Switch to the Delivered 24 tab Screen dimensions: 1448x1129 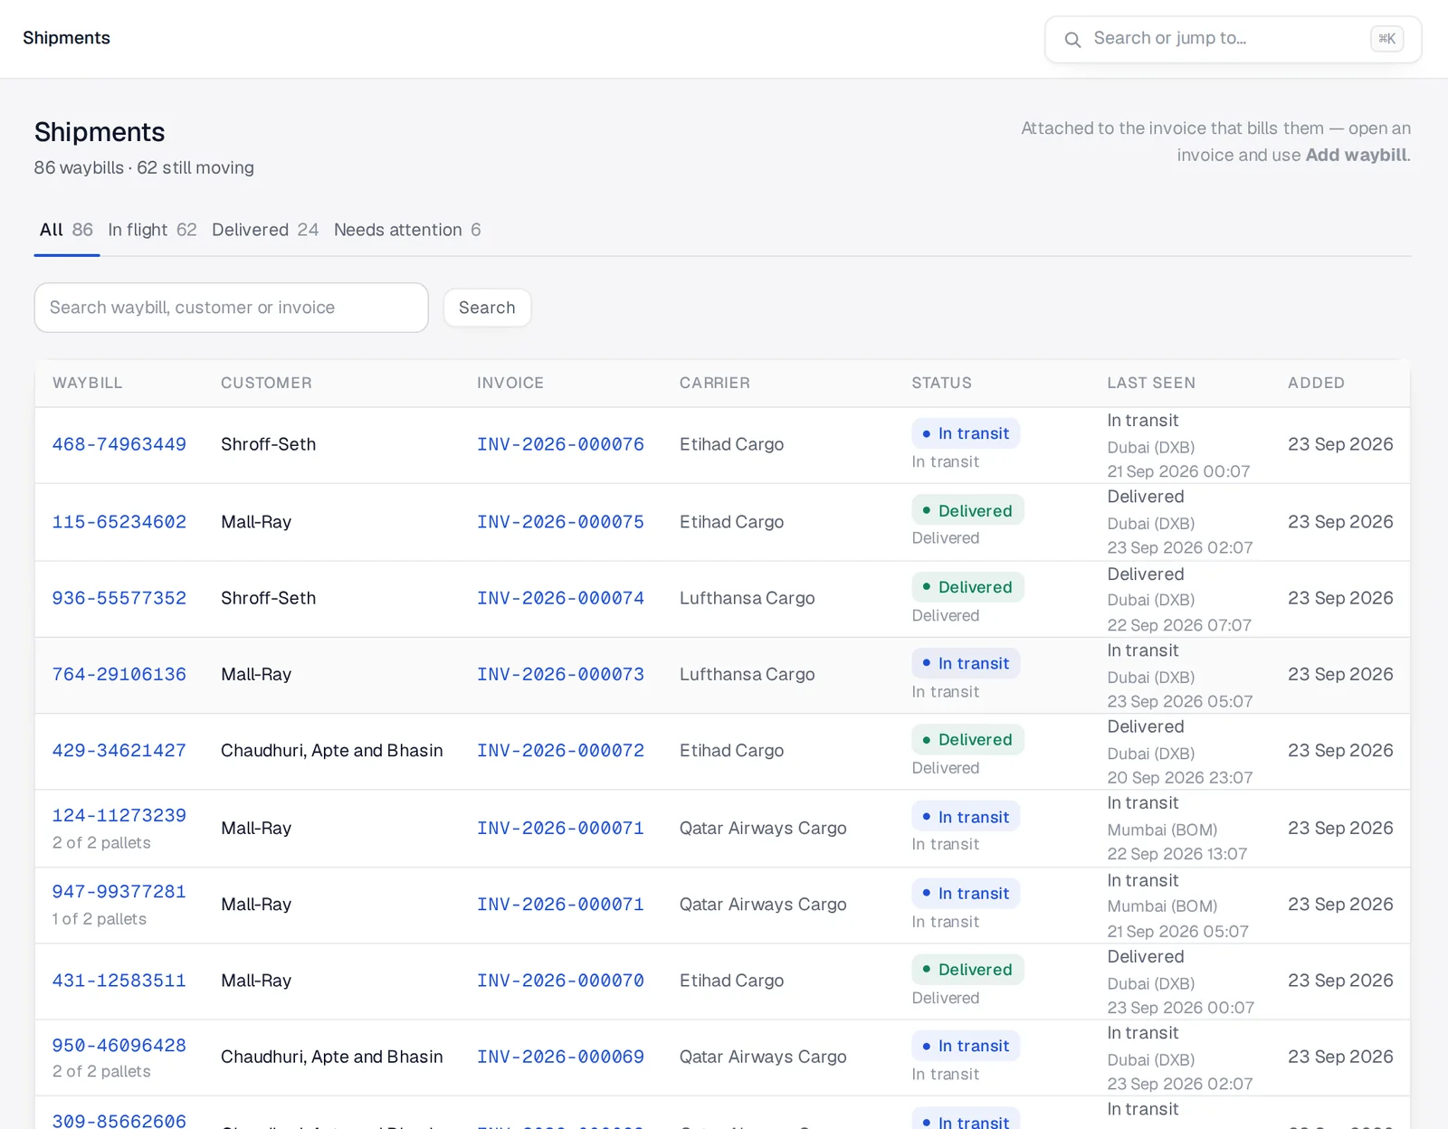(265, 230)
